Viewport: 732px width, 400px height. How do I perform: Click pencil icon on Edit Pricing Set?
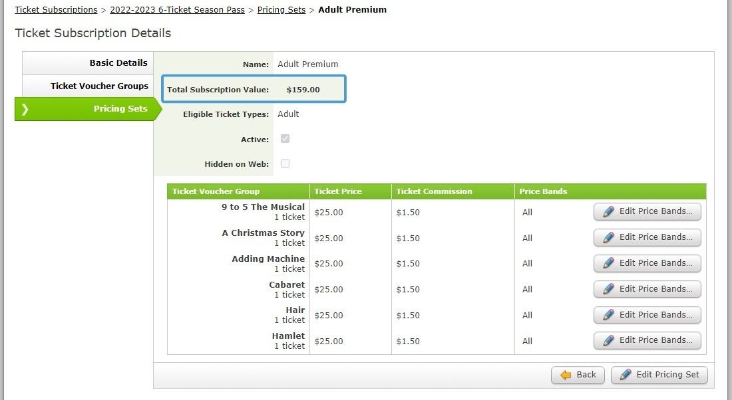point(626,374)
